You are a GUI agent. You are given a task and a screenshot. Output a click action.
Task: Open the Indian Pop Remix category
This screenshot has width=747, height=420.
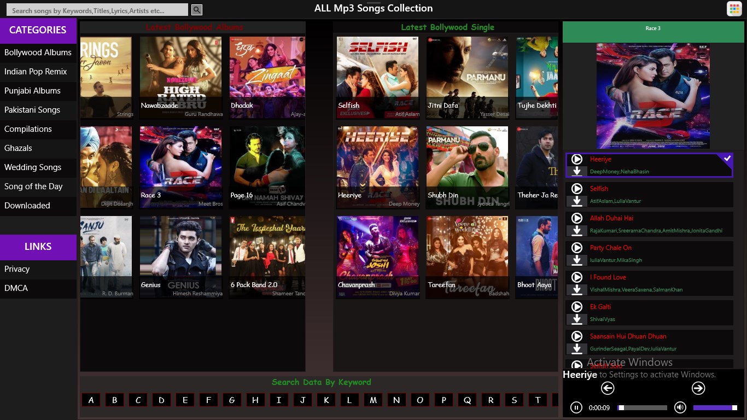(x=38, y=72)
